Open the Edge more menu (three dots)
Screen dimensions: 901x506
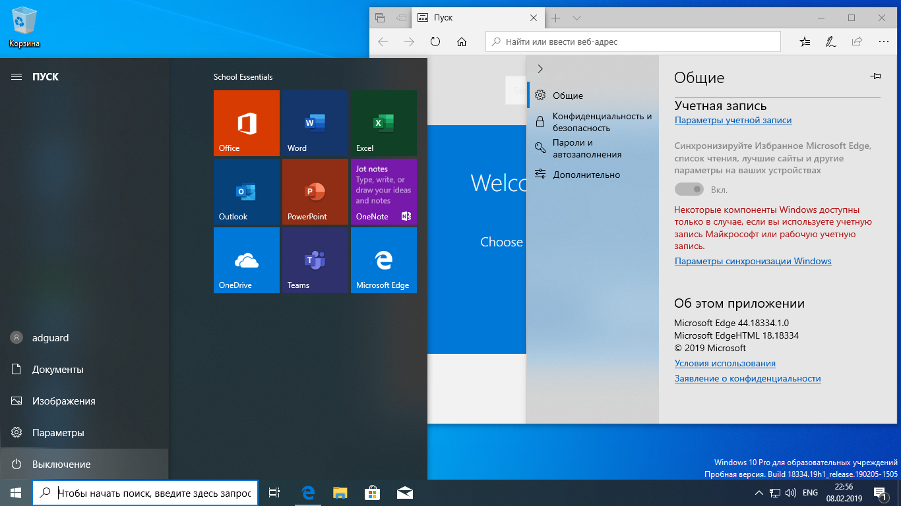click(x=883, y=42)
